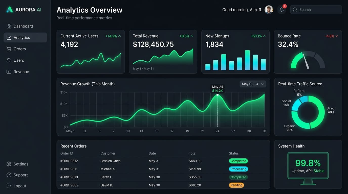Click the Completed badge for #ORD-9812
Viewport: 348px width, 194px height.
coord(238,161)
